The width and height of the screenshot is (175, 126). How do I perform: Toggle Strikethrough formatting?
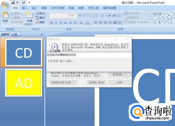pos(65,23)
